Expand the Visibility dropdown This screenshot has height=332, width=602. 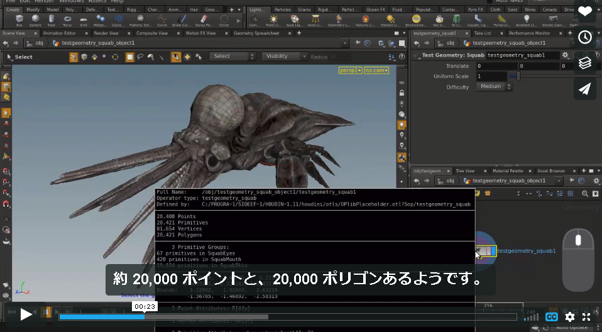pos(285,57)
